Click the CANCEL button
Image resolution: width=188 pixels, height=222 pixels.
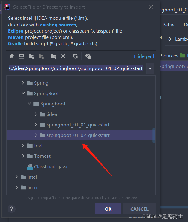coord(139,209)
